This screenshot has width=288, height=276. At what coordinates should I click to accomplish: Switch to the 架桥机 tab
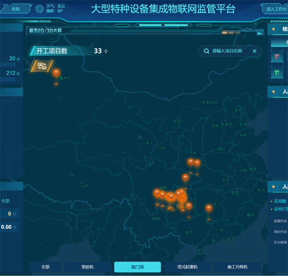coord(87,267)
